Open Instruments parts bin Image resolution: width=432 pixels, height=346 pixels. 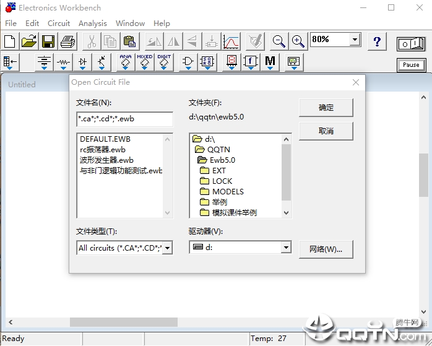tap(294, 63)
